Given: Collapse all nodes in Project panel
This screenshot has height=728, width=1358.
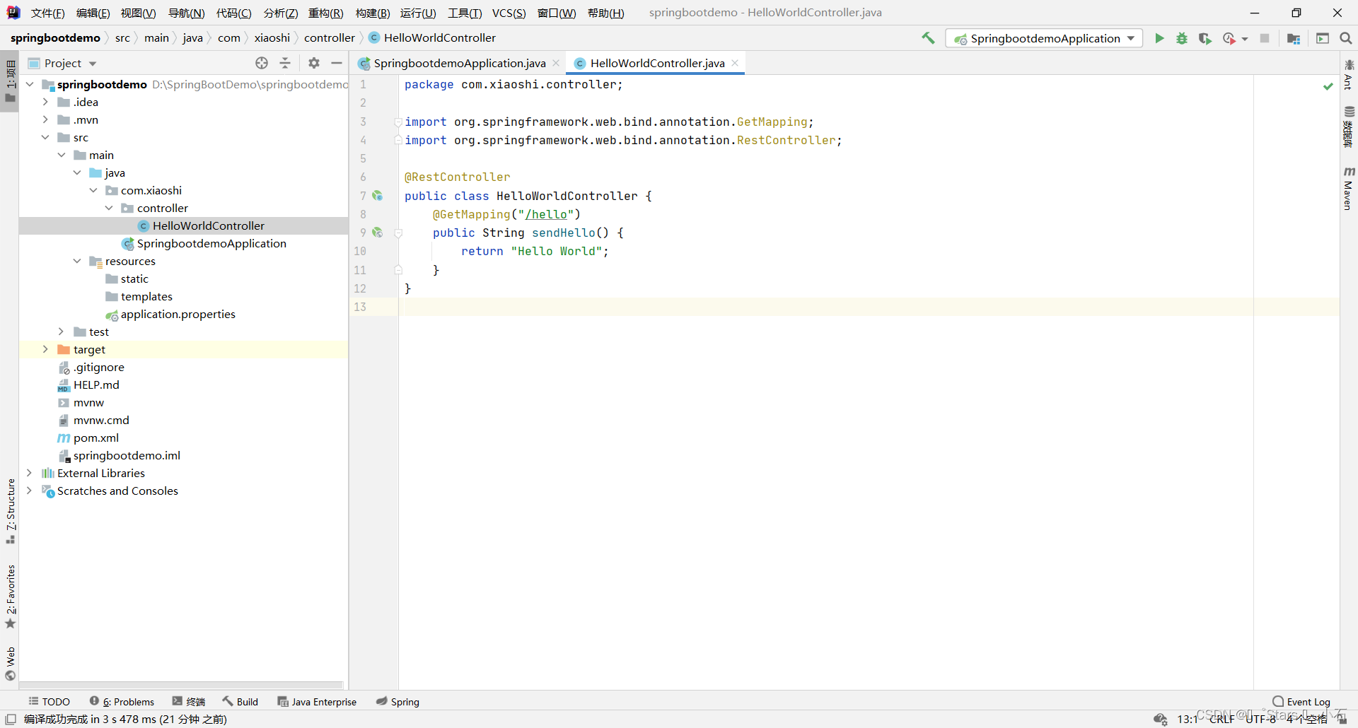Looking at the screenshot, I should (x=285, y=63).
